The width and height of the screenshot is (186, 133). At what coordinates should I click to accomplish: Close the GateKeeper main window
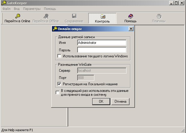coord(181,3)
